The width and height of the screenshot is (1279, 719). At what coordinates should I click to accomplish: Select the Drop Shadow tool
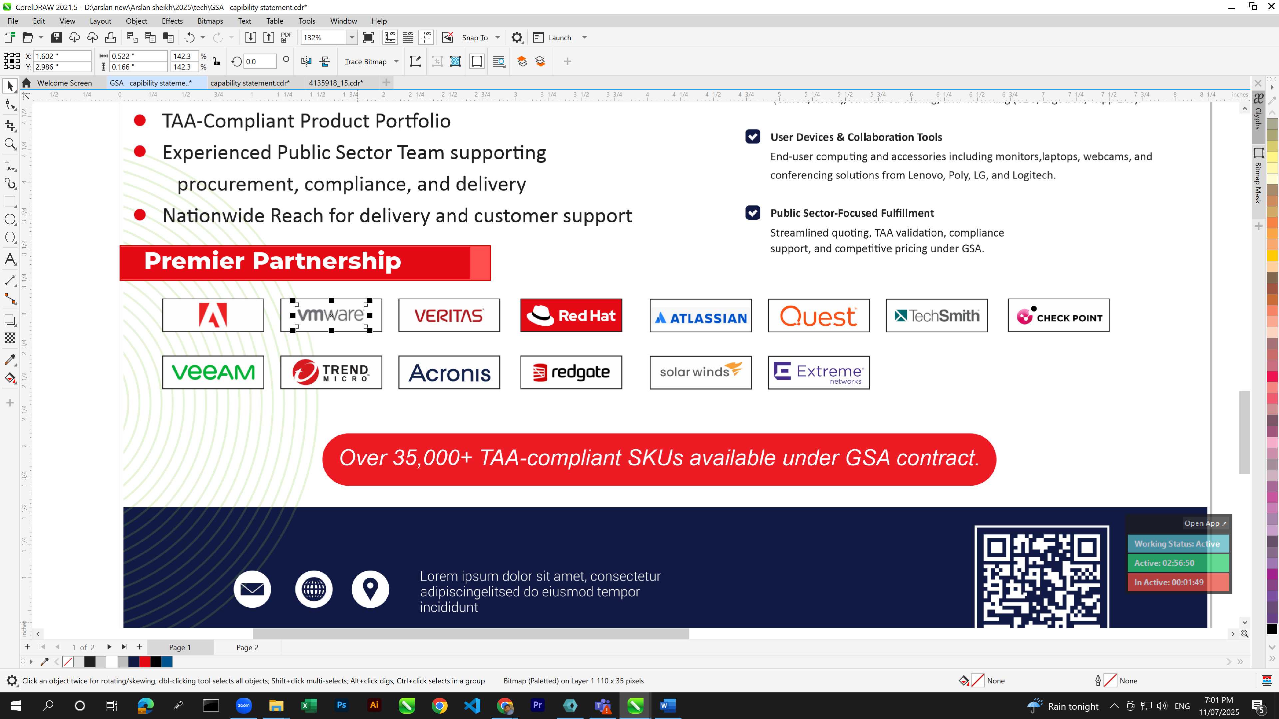(10, 320)
